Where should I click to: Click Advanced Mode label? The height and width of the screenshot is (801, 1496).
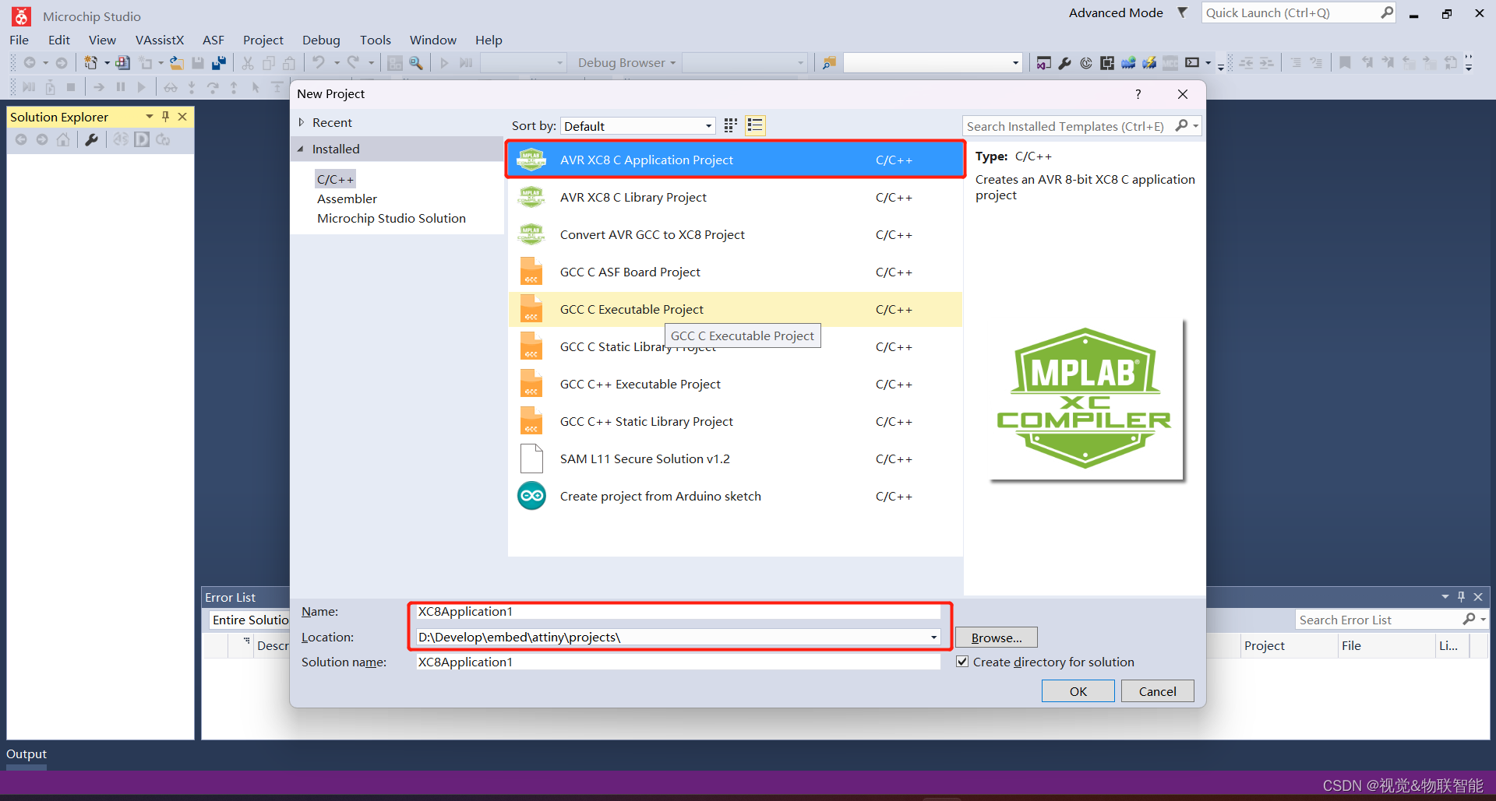click(x=1116, y=12)
